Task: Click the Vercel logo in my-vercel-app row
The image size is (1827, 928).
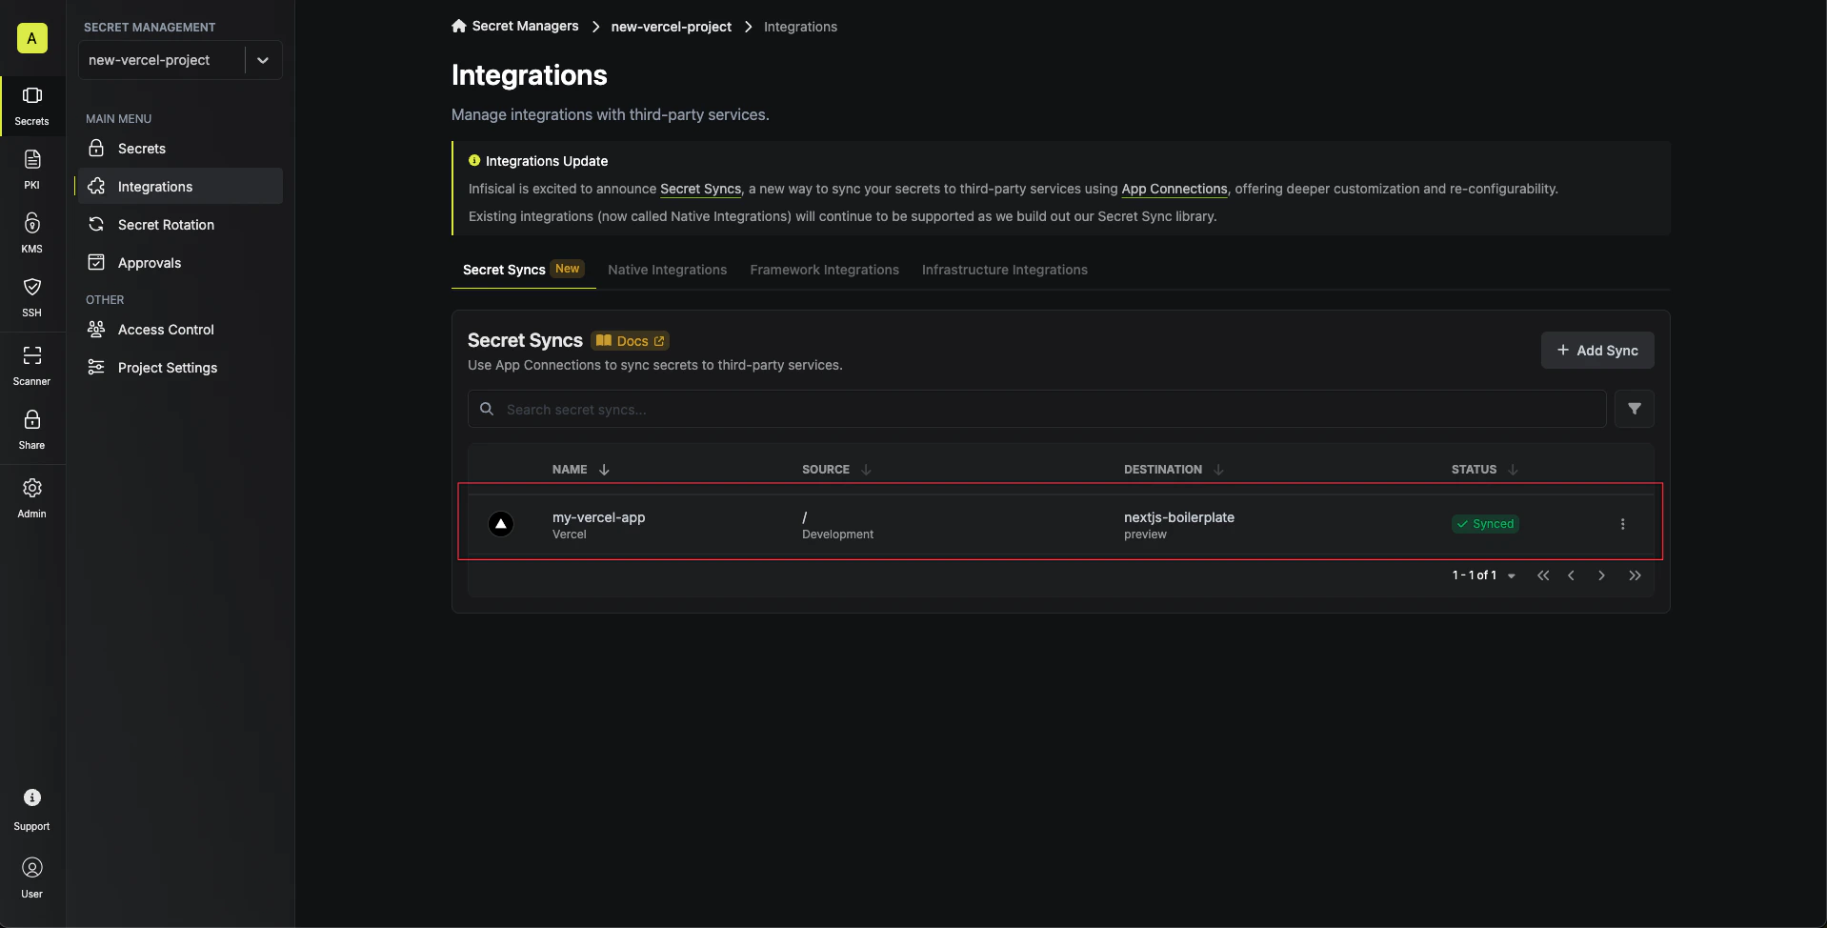Action: tap(501, 524)
